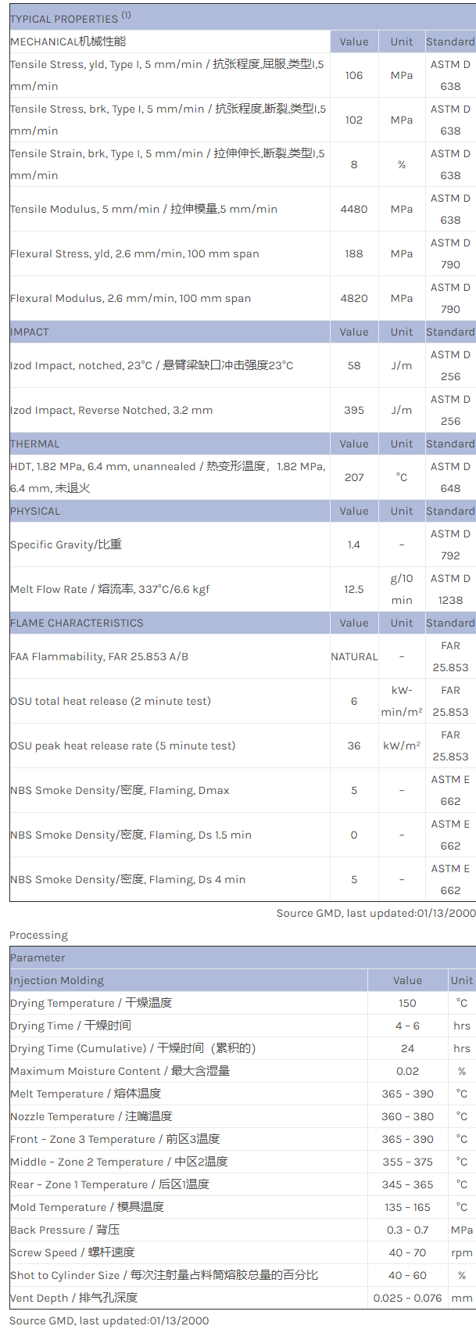The width and height of the screenshot is (476, 1333).
Task: Click the TYPICAL PROPERTIES table heading
Action: (x=70, y=18)
